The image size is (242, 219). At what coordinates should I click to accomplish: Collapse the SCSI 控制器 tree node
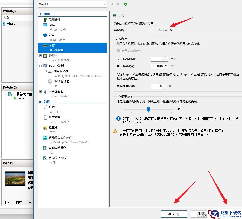[x=41, y=66]
